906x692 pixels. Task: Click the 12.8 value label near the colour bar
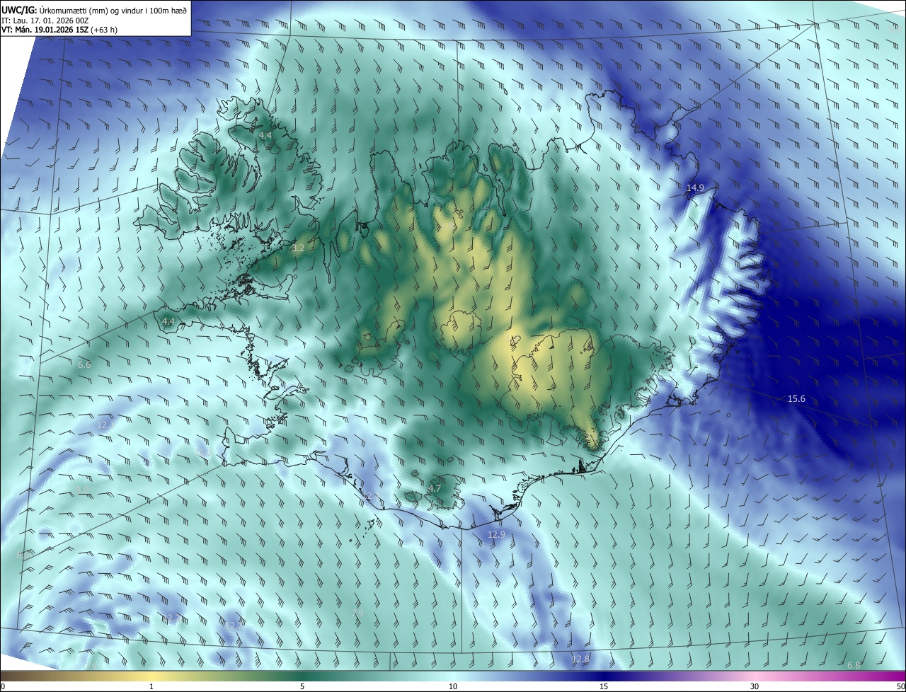tap(580, 659)
